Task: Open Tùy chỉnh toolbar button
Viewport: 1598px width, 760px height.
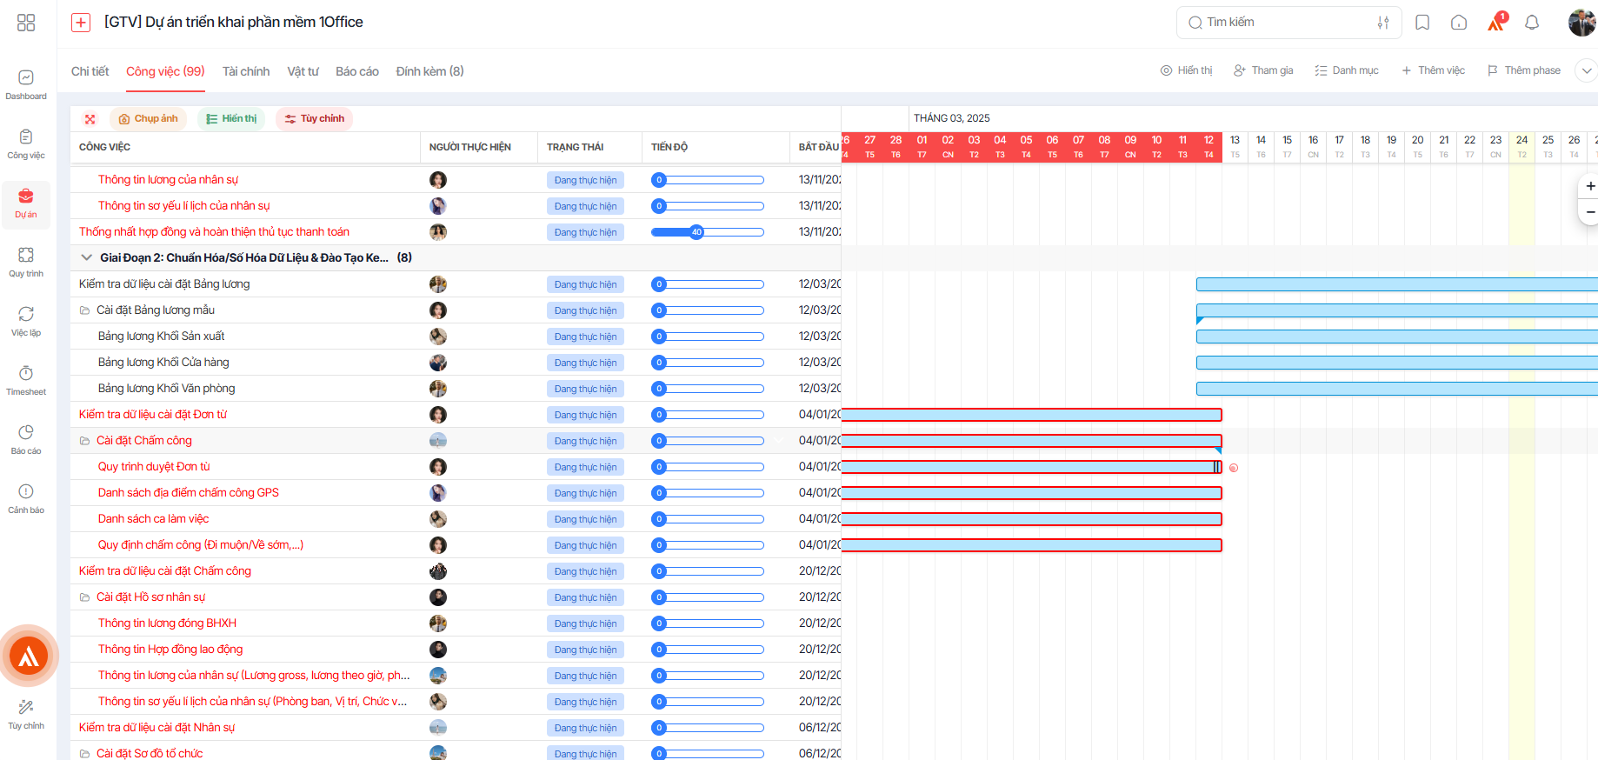Action: click(314, 119)
